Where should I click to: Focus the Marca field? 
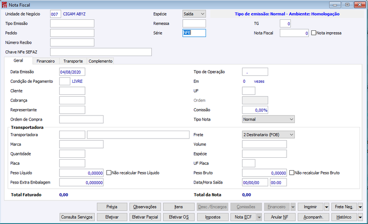coord(81,144)
